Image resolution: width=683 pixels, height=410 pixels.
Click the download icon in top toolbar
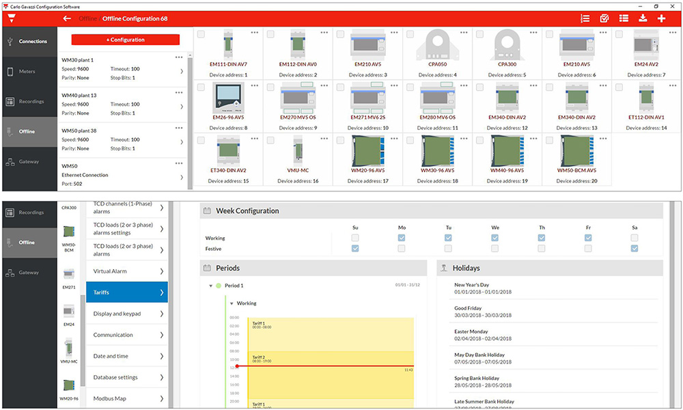(x=643, y=18)
